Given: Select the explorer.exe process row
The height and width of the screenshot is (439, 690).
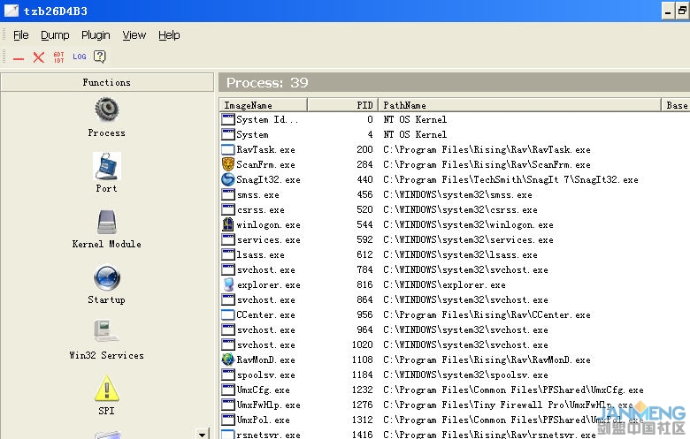Looking at the screenshot, I should click(266, 285).
